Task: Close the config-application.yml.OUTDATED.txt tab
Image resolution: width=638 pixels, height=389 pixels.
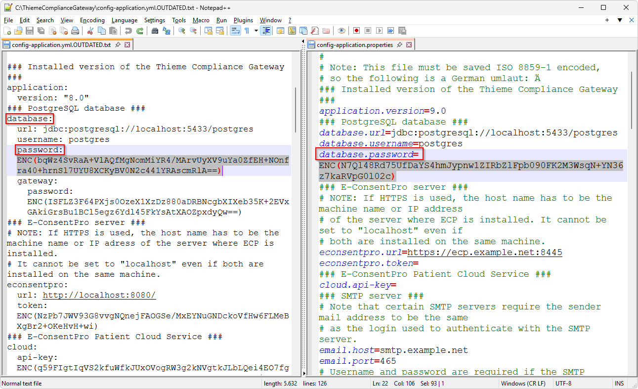Action: (127, 45)
